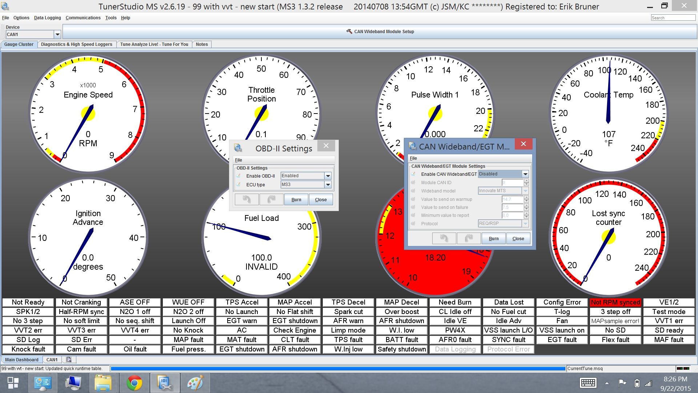The width and height of the screenshot is (698, 393).
Task: Click Burn in the OBD-II Settings dialog
Action: [296, 200]
